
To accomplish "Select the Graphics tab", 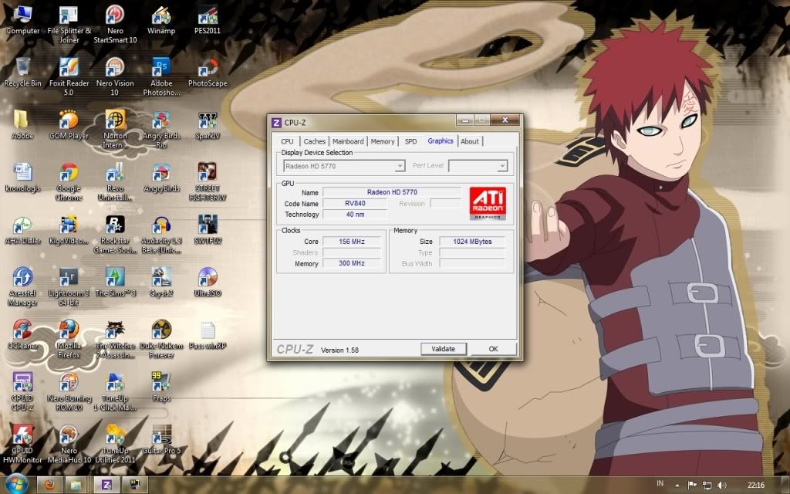I will [441, 141].
